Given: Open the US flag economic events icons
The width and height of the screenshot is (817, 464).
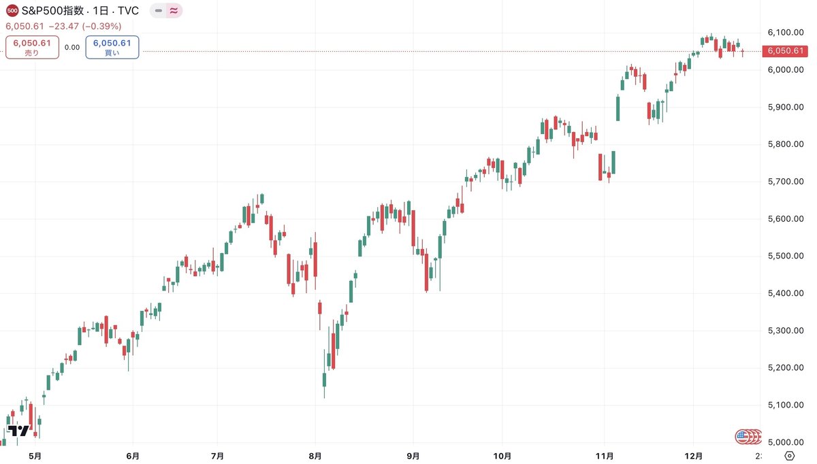Looking at the screenshot, I should [x=748, y=436].
